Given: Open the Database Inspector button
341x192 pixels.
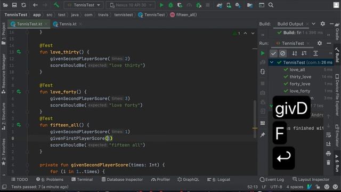Looking at the screenshot, I should click(x=122, y=179).
